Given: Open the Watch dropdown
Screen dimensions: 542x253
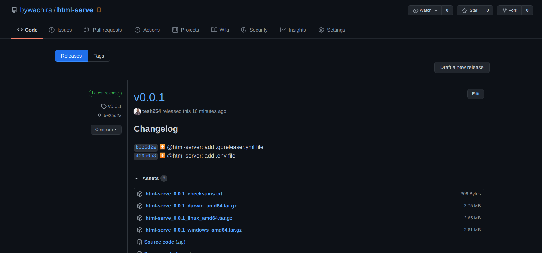Looking at the screenshot, I should click(425, 11).
